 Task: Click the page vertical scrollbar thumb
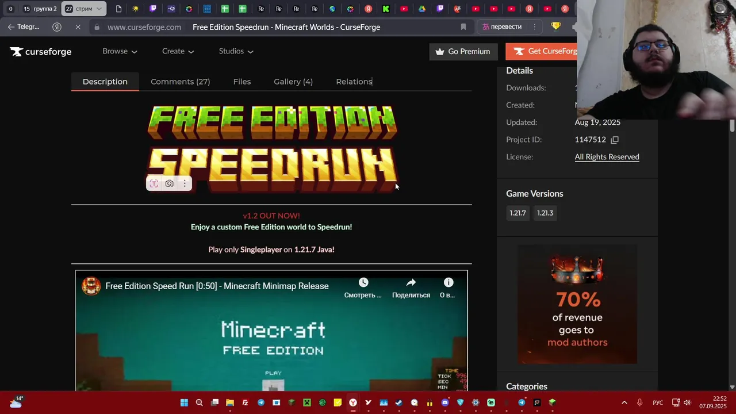coord(732,126)
